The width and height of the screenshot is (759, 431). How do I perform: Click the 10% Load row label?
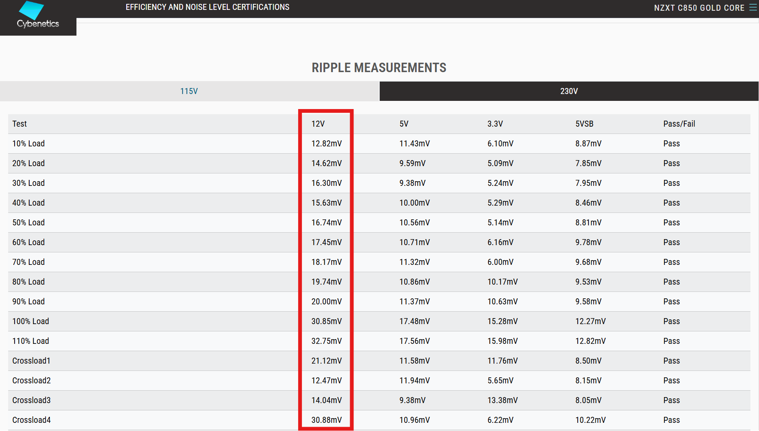click(28, 143)
